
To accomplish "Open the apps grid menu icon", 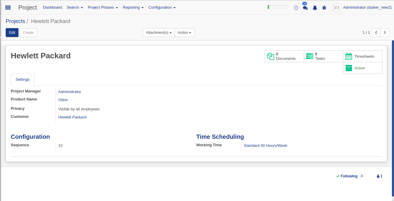I will tap(8, 7).
